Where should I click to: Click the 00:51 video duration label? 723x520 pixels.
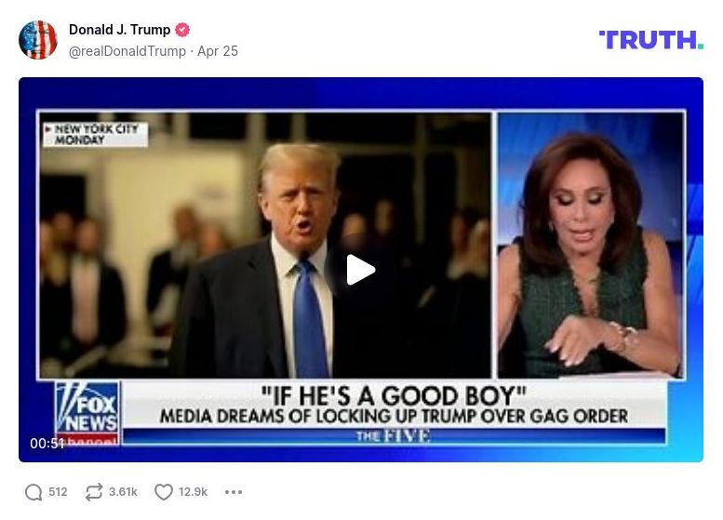(x=47, y=444)
